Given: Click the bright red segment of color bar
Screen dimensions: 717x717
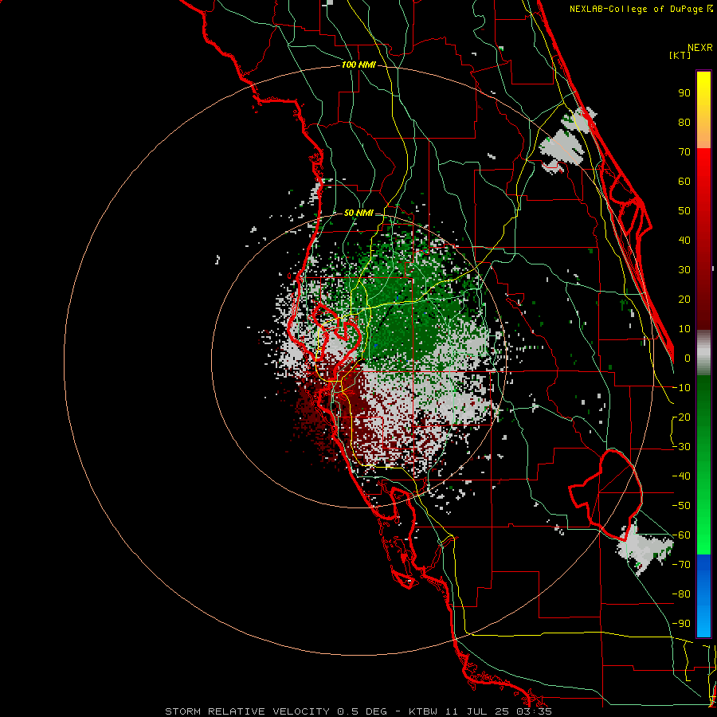Looking at the screenshot, I should tap(703, 174).
